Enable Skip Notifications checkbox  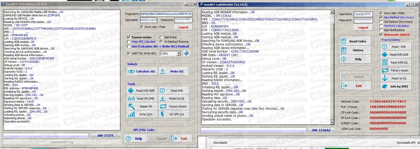pyautogui.click(x=381, y=30)
